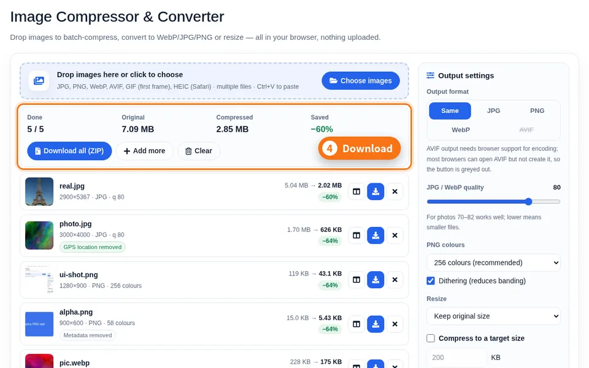
Task: Download the compressed photo.jpg
Action: pyautogui.click(x=375, y=236)
